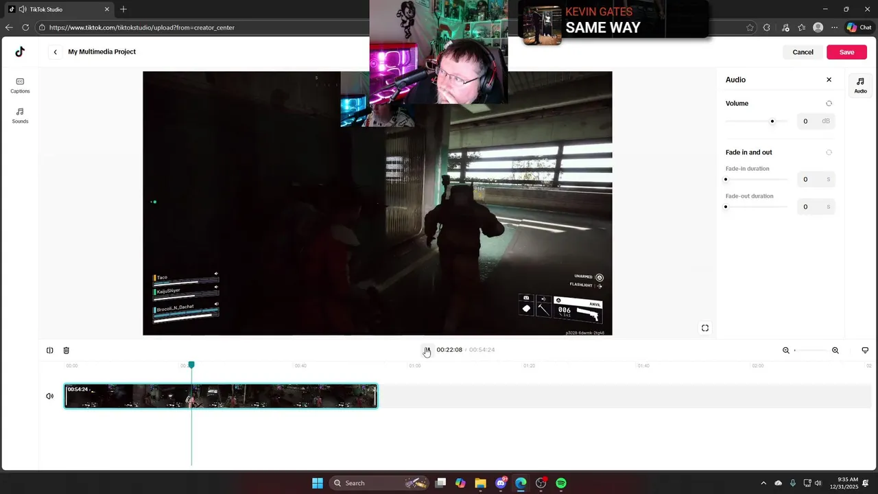Show hidden system tray icons
The height and width of the screenshot is (494, 878).
point(763,483)
